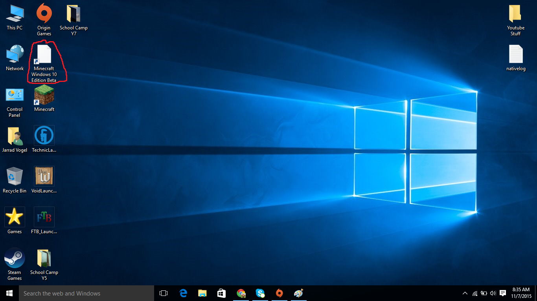
Task: Open Microsoft Edge from the taskbar
Action: [183, 293]
